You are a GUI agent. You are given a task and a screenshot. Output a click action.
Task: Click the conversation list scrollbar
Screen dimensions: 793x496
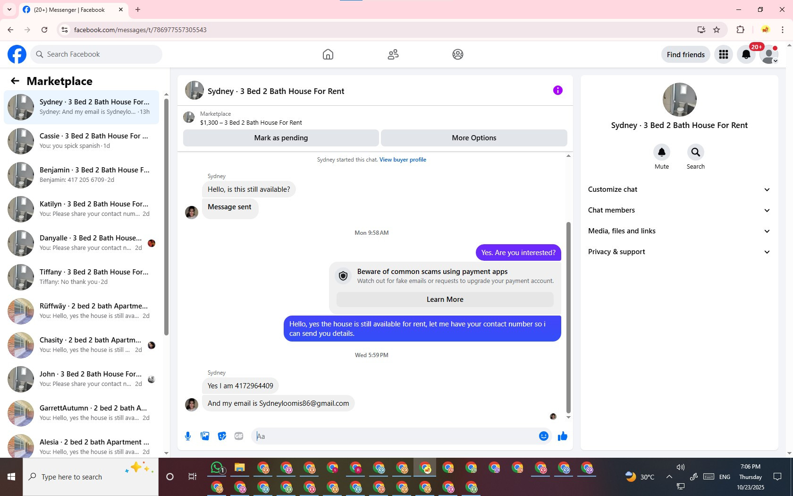(x=166, y=217)
